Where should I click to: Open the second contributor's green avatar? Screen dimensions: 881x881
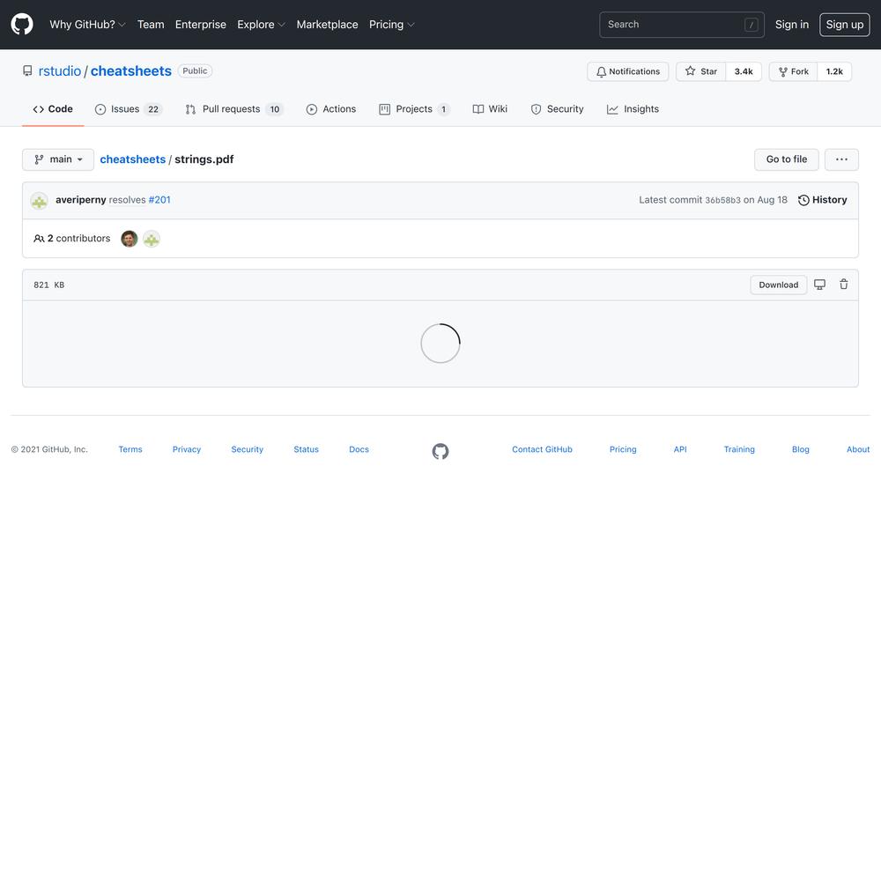[x=152, y=239]
